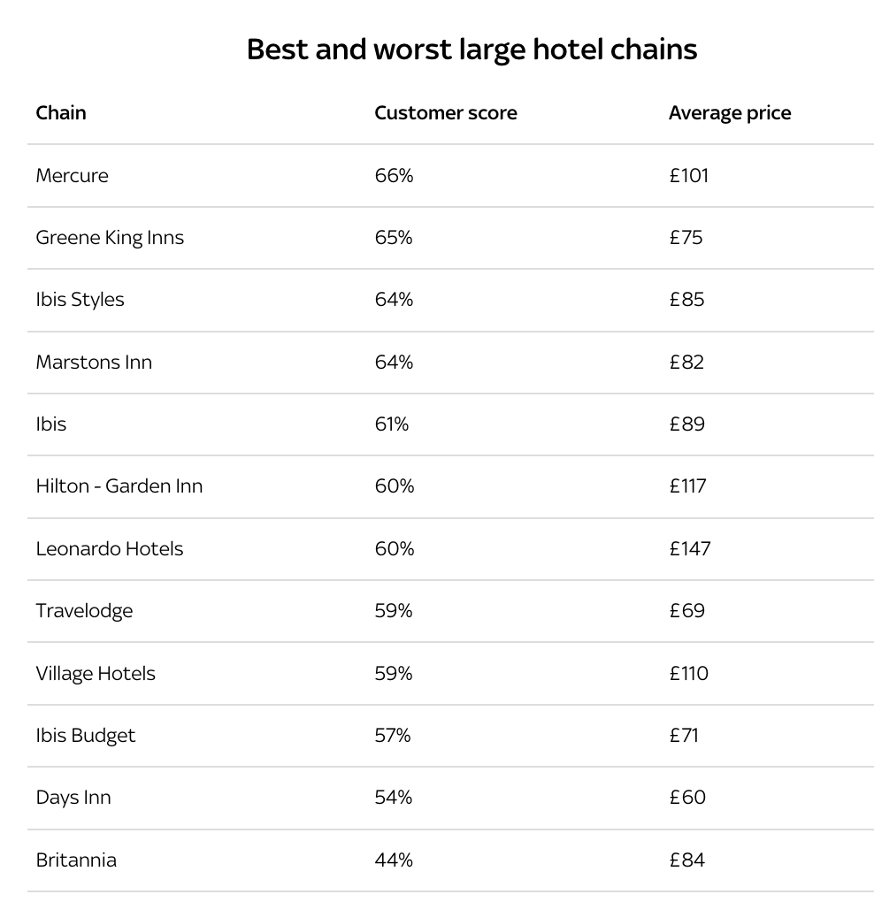Click Mercure's 66% customer score
The width and height of the screenshot is (874, 902).
(394, 176)
